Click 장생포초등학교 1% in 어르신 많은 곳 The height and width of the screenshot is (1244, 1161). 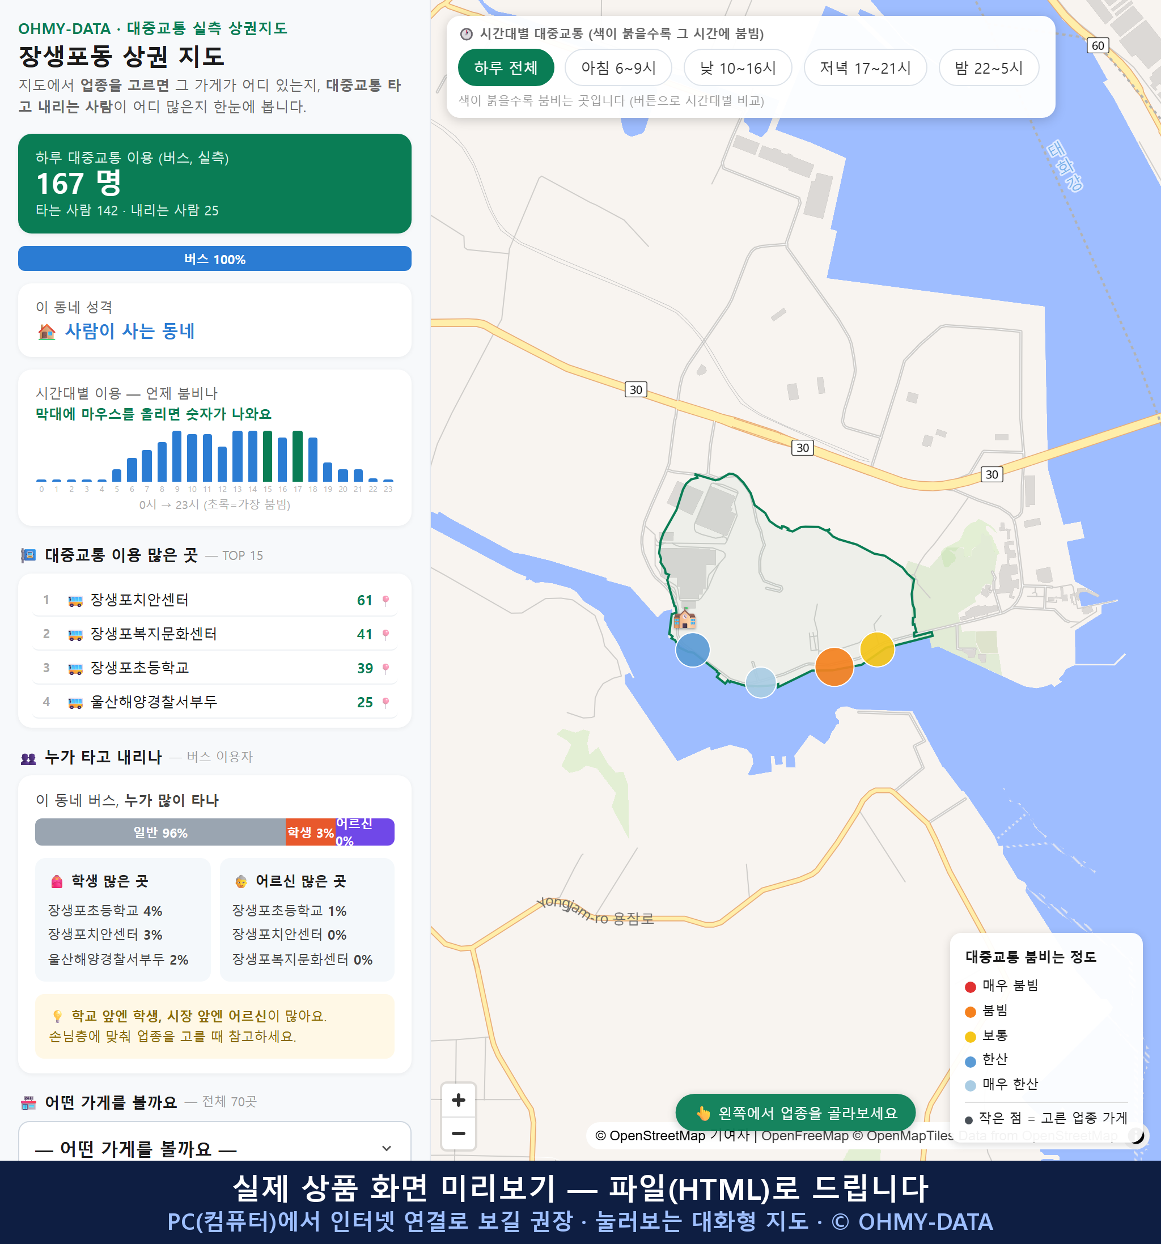click(289, 911)
